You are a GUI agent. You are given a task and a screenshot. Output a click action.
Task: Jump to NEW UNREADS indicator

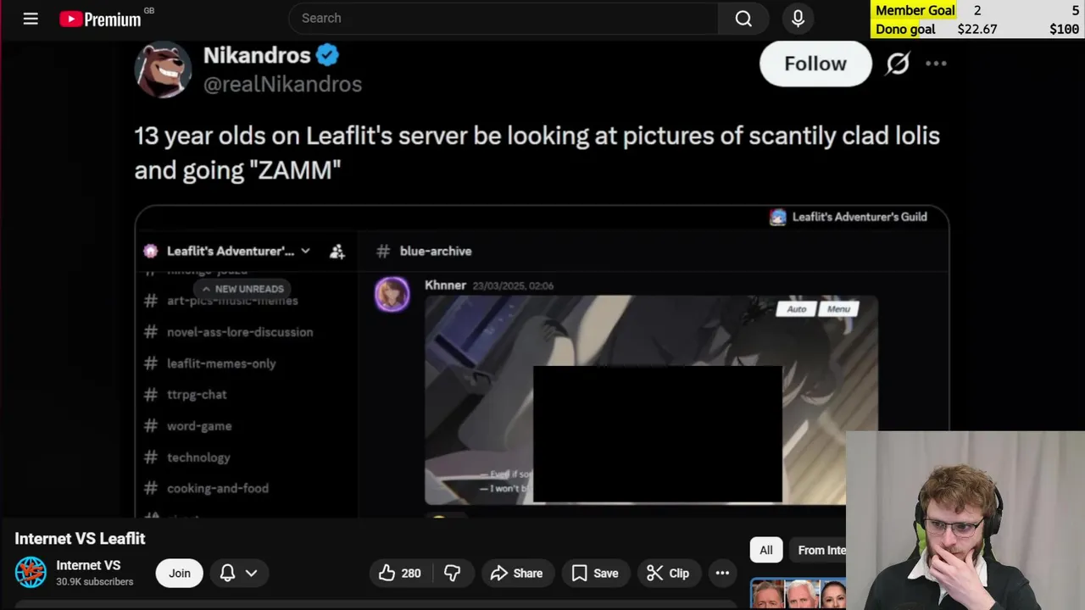coord(242,289)
